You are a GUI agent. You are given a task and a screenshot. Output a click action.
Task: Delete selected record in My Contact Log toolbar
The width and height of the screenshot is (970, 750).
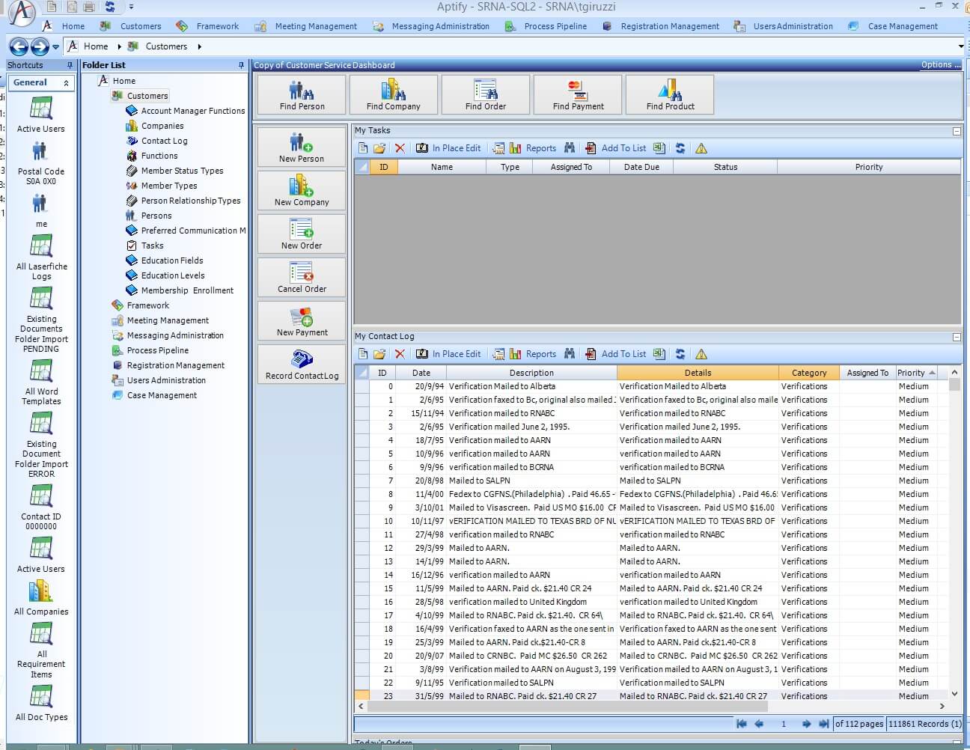[x=400, y=354]
